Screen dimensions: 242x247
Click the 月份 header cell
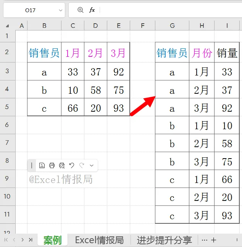click(202, 52)
